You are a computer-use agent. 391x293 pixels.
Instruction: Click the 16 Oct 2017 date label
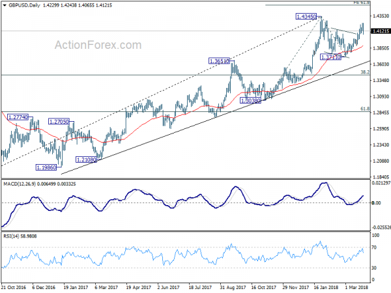pyautogui.click(x=263, y=287)
